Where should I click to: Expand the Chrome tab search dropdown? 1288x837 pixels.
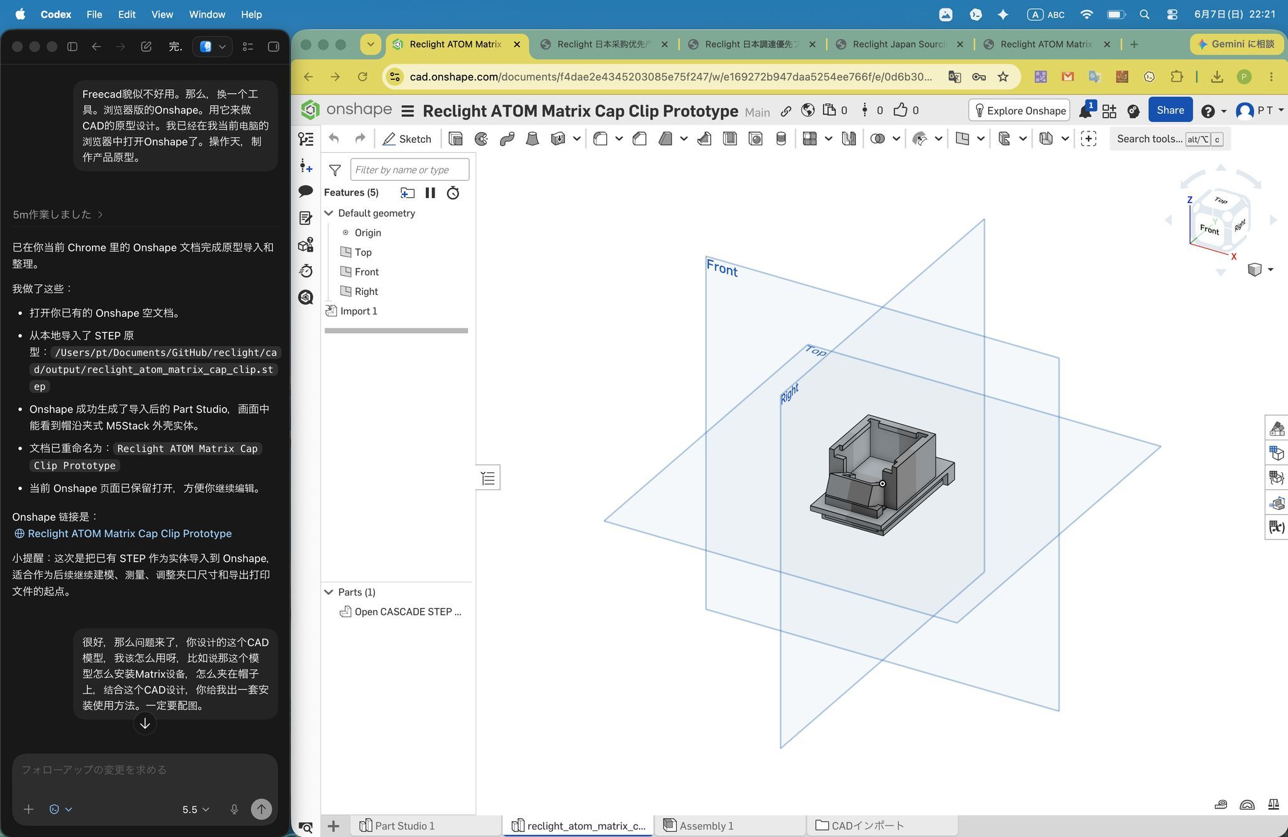coord(370,44)
